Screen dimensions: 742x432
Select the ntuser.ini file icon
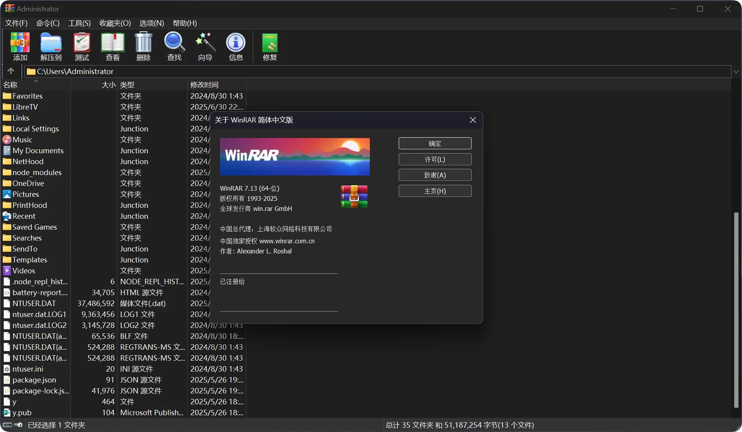pyautogui.click(x=7, y=369)
